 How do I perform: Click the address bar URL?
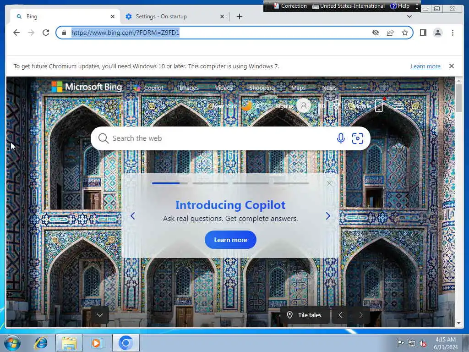coord(125,33)
